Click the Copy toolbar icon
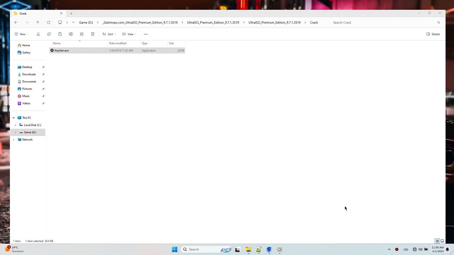The image size is (454, 255). pyautogui.click(x=49, y=34)
